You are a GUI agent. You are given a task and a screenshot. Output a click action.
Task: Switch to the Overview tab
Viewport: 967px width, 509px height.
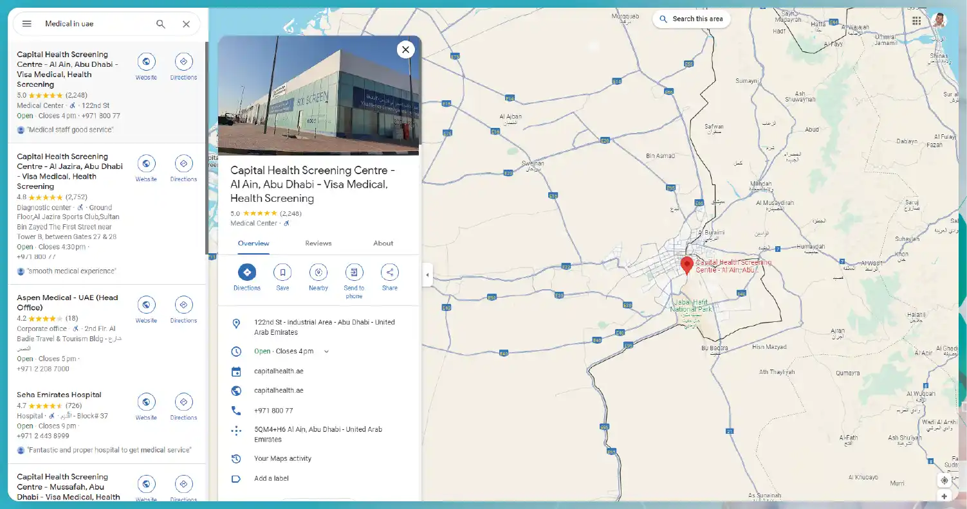click(x=253, y=244)
